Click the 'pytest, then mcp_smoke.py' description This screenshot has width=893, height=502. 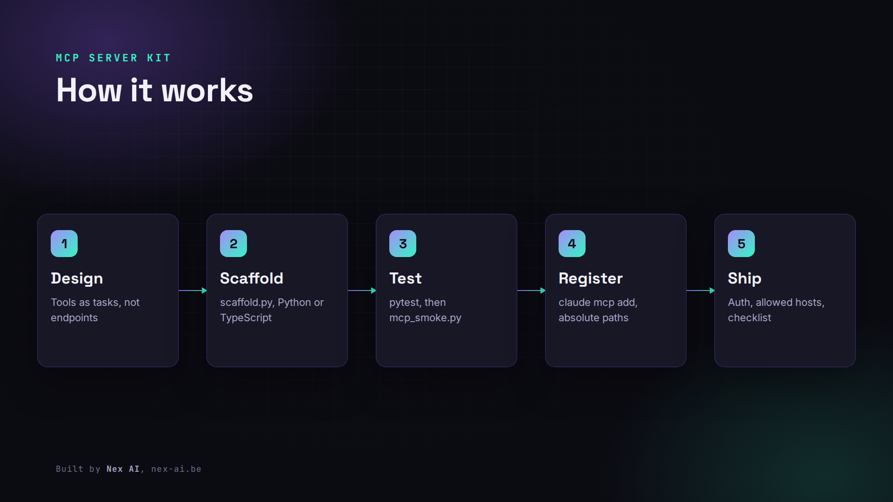point(425,310)
